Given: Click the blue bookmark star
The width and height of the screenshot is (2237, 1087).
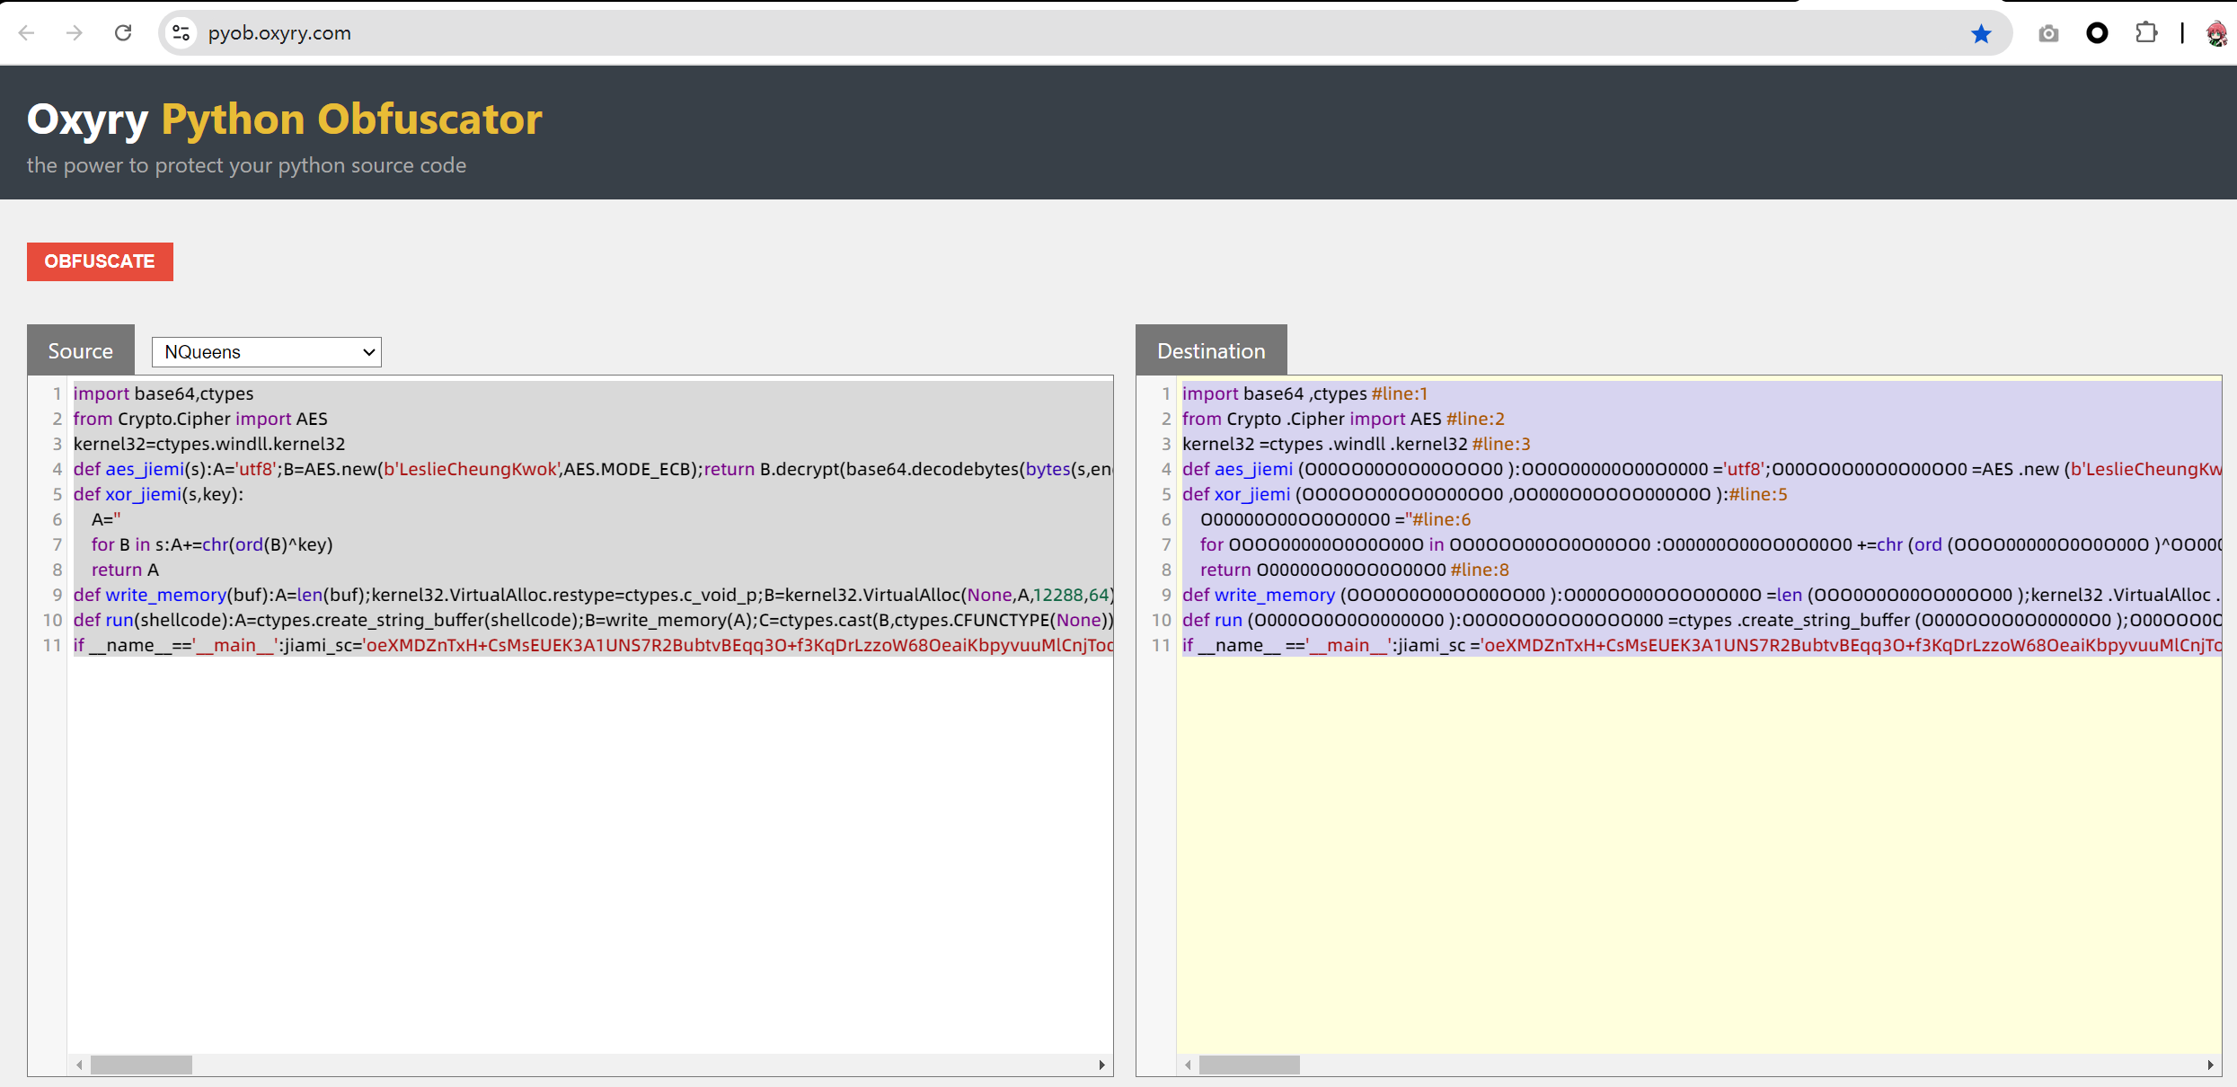Looking at the screenshot, I should pos(1981,34).
